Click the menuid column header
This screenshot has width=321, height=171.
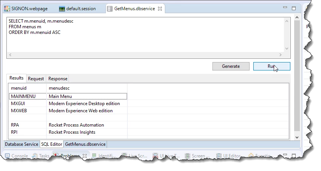[28, 88]
